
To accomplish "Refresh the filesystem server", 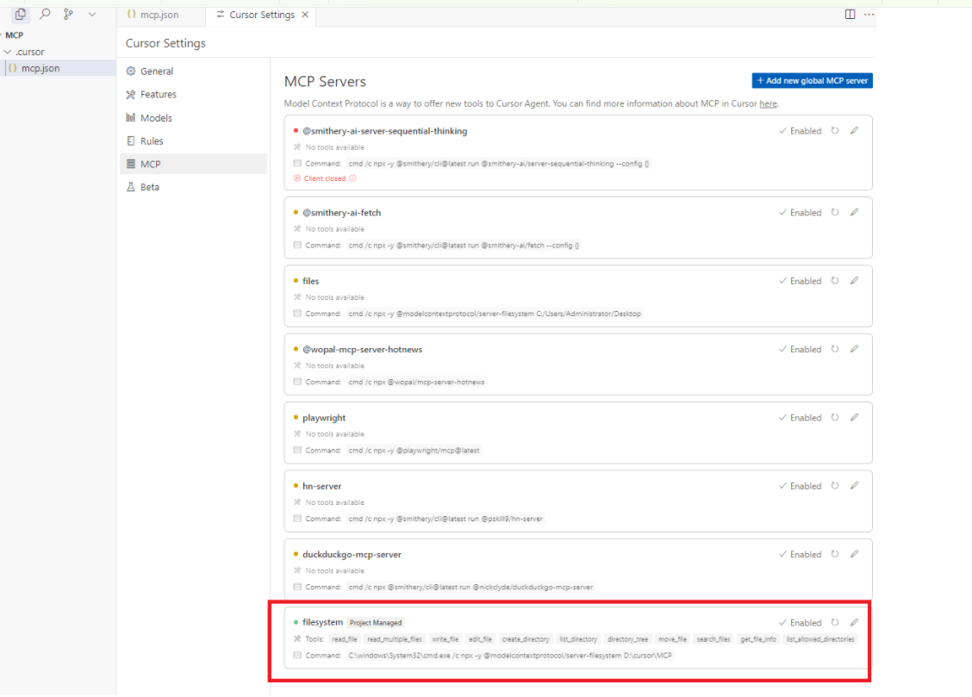I will coord(835,623).
